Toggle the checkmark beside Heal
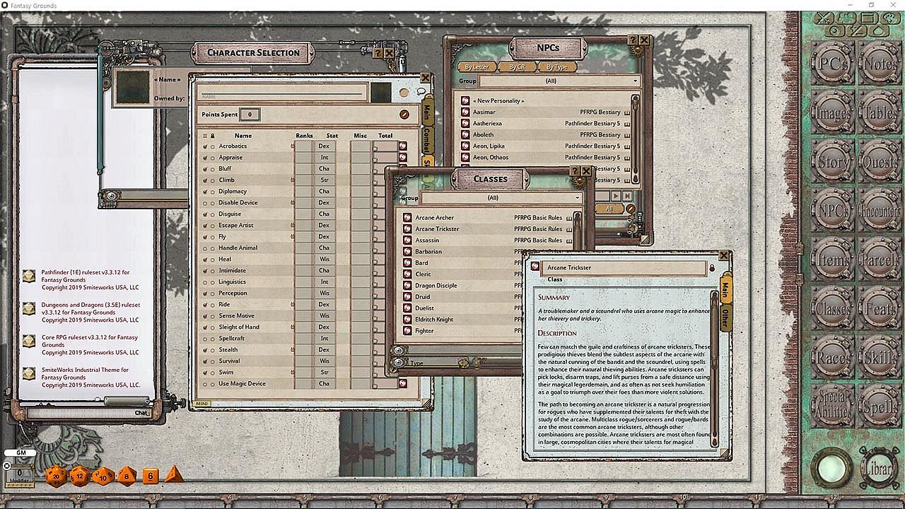Screen dimensions: 905x509 point(205,259)
